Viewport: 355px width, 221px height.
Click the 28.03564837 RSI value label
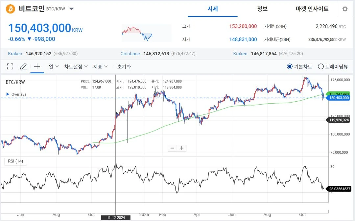(x=339, y=189)
